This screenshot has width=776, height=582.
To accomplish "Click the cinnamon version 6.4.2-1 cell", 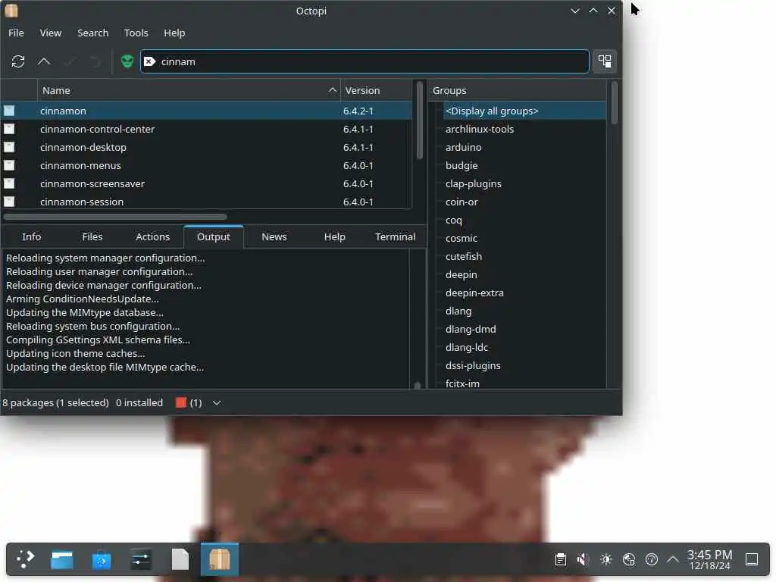I will click(x=358, y=111).
